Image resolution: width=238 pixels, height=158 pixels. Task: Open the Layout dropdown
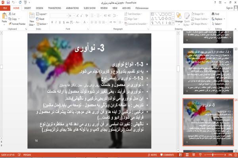pos(42,14)
